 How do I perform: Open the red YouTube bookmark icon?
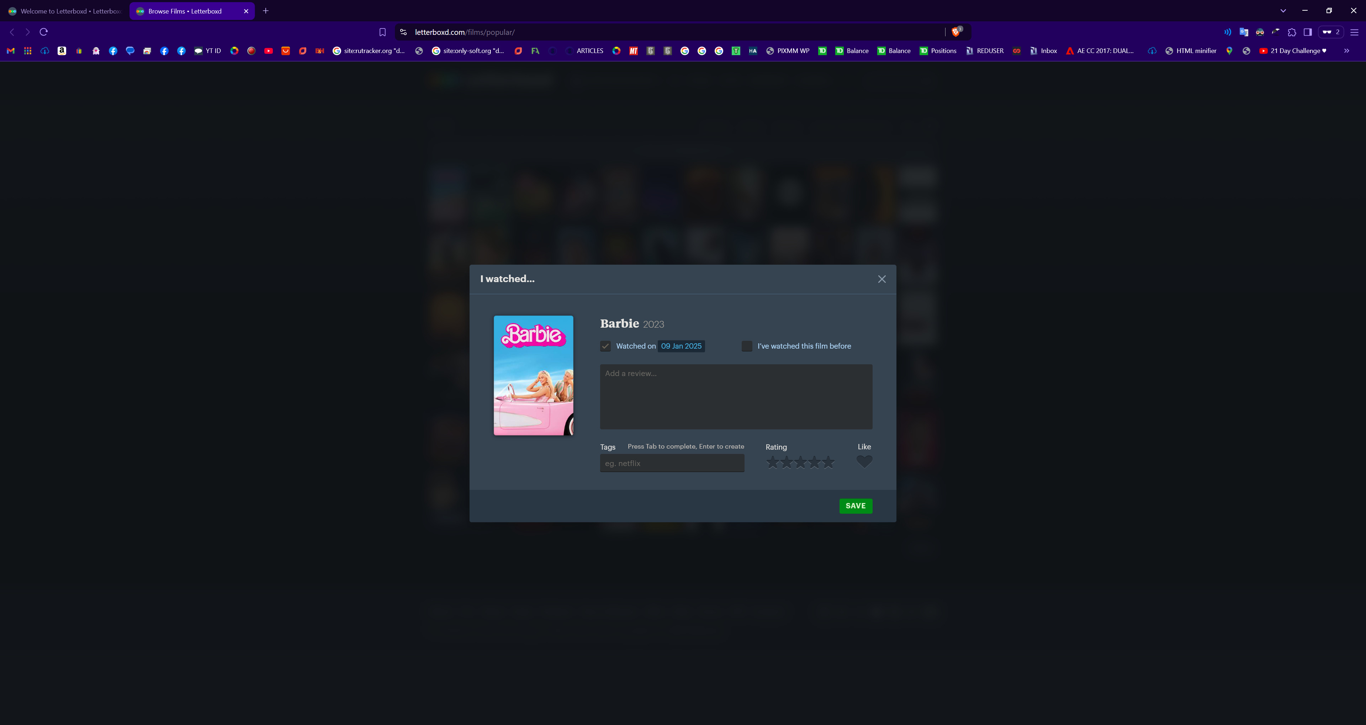point(268,51)
